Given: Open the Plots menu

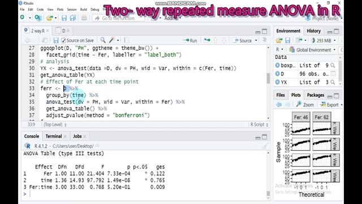Looking at the screenshot, I should point(61,10).
